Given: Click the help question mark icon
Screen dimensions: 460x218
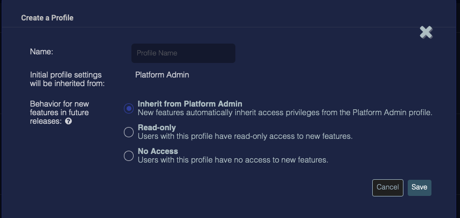Looking at the screenshot, I should point(68,122).
